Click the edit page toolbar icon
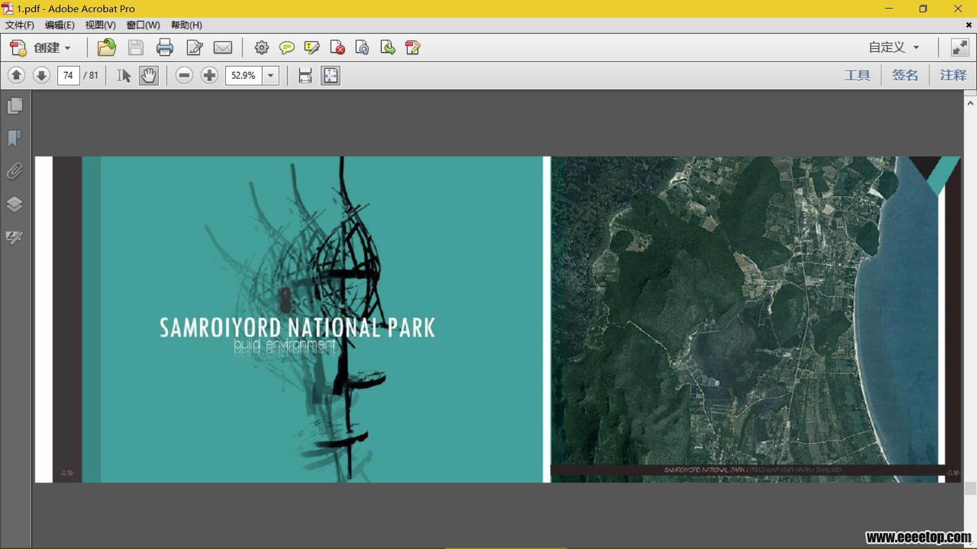This screenshot has height=549, width=977. (x=413, y=48)
